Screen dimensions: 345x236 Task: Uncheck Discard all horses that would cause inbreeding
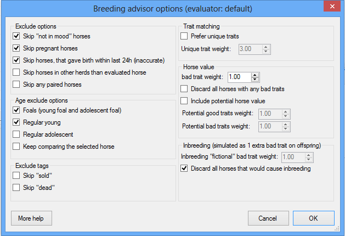[184, 169]
